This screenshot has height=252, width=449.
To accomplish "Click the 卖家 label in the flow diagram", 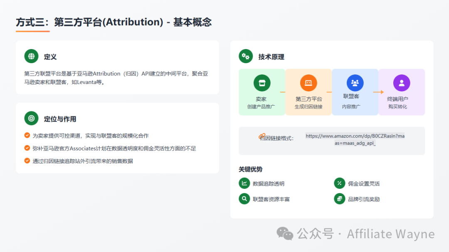I will [261, 99].
